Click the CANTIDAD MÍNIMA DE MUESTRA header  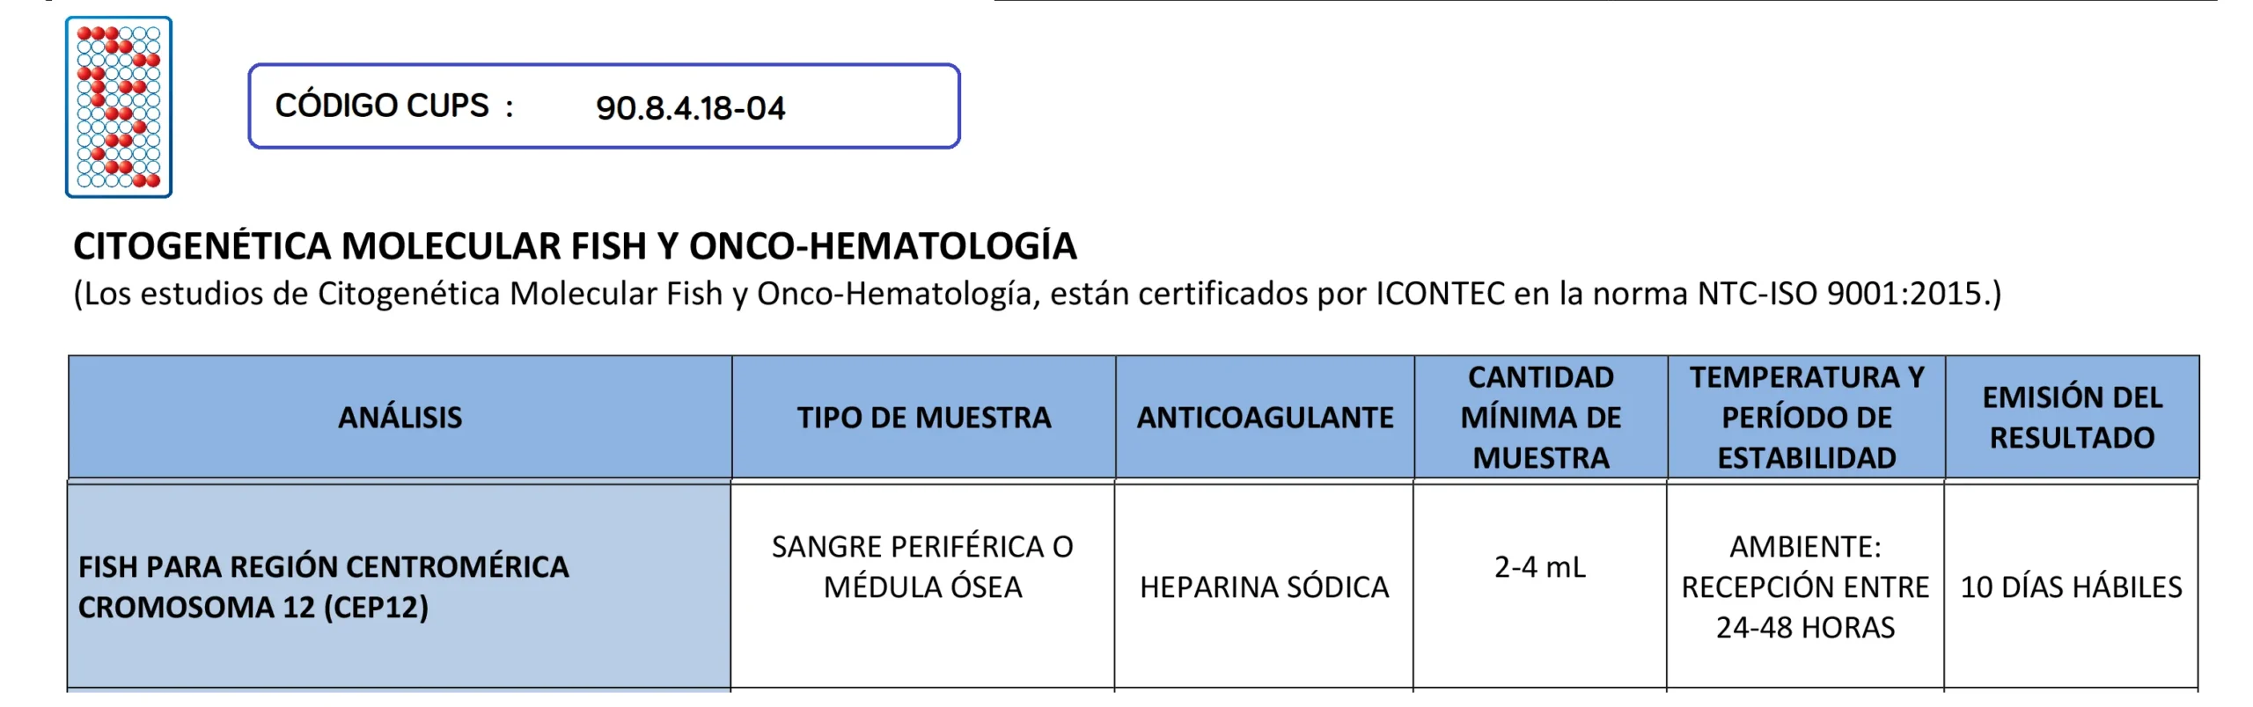click(1540, 418)
